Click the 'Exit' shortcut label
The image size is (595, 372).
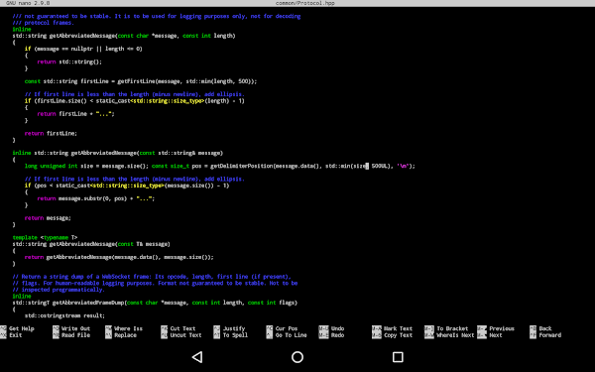tap(16, 335)
